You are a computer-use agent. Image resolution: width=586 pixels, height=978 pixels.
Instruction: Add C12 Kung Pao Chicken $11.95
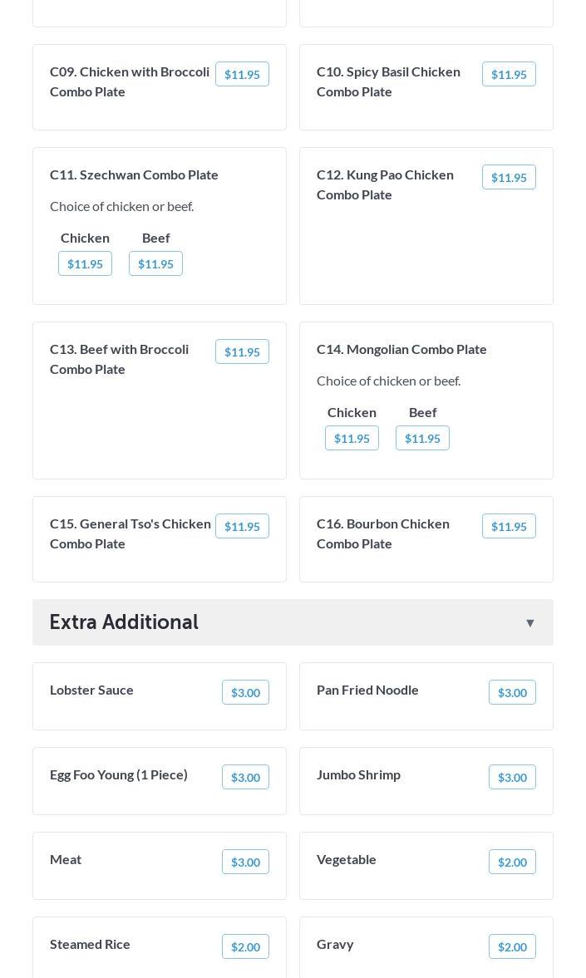tap(509, 177)
